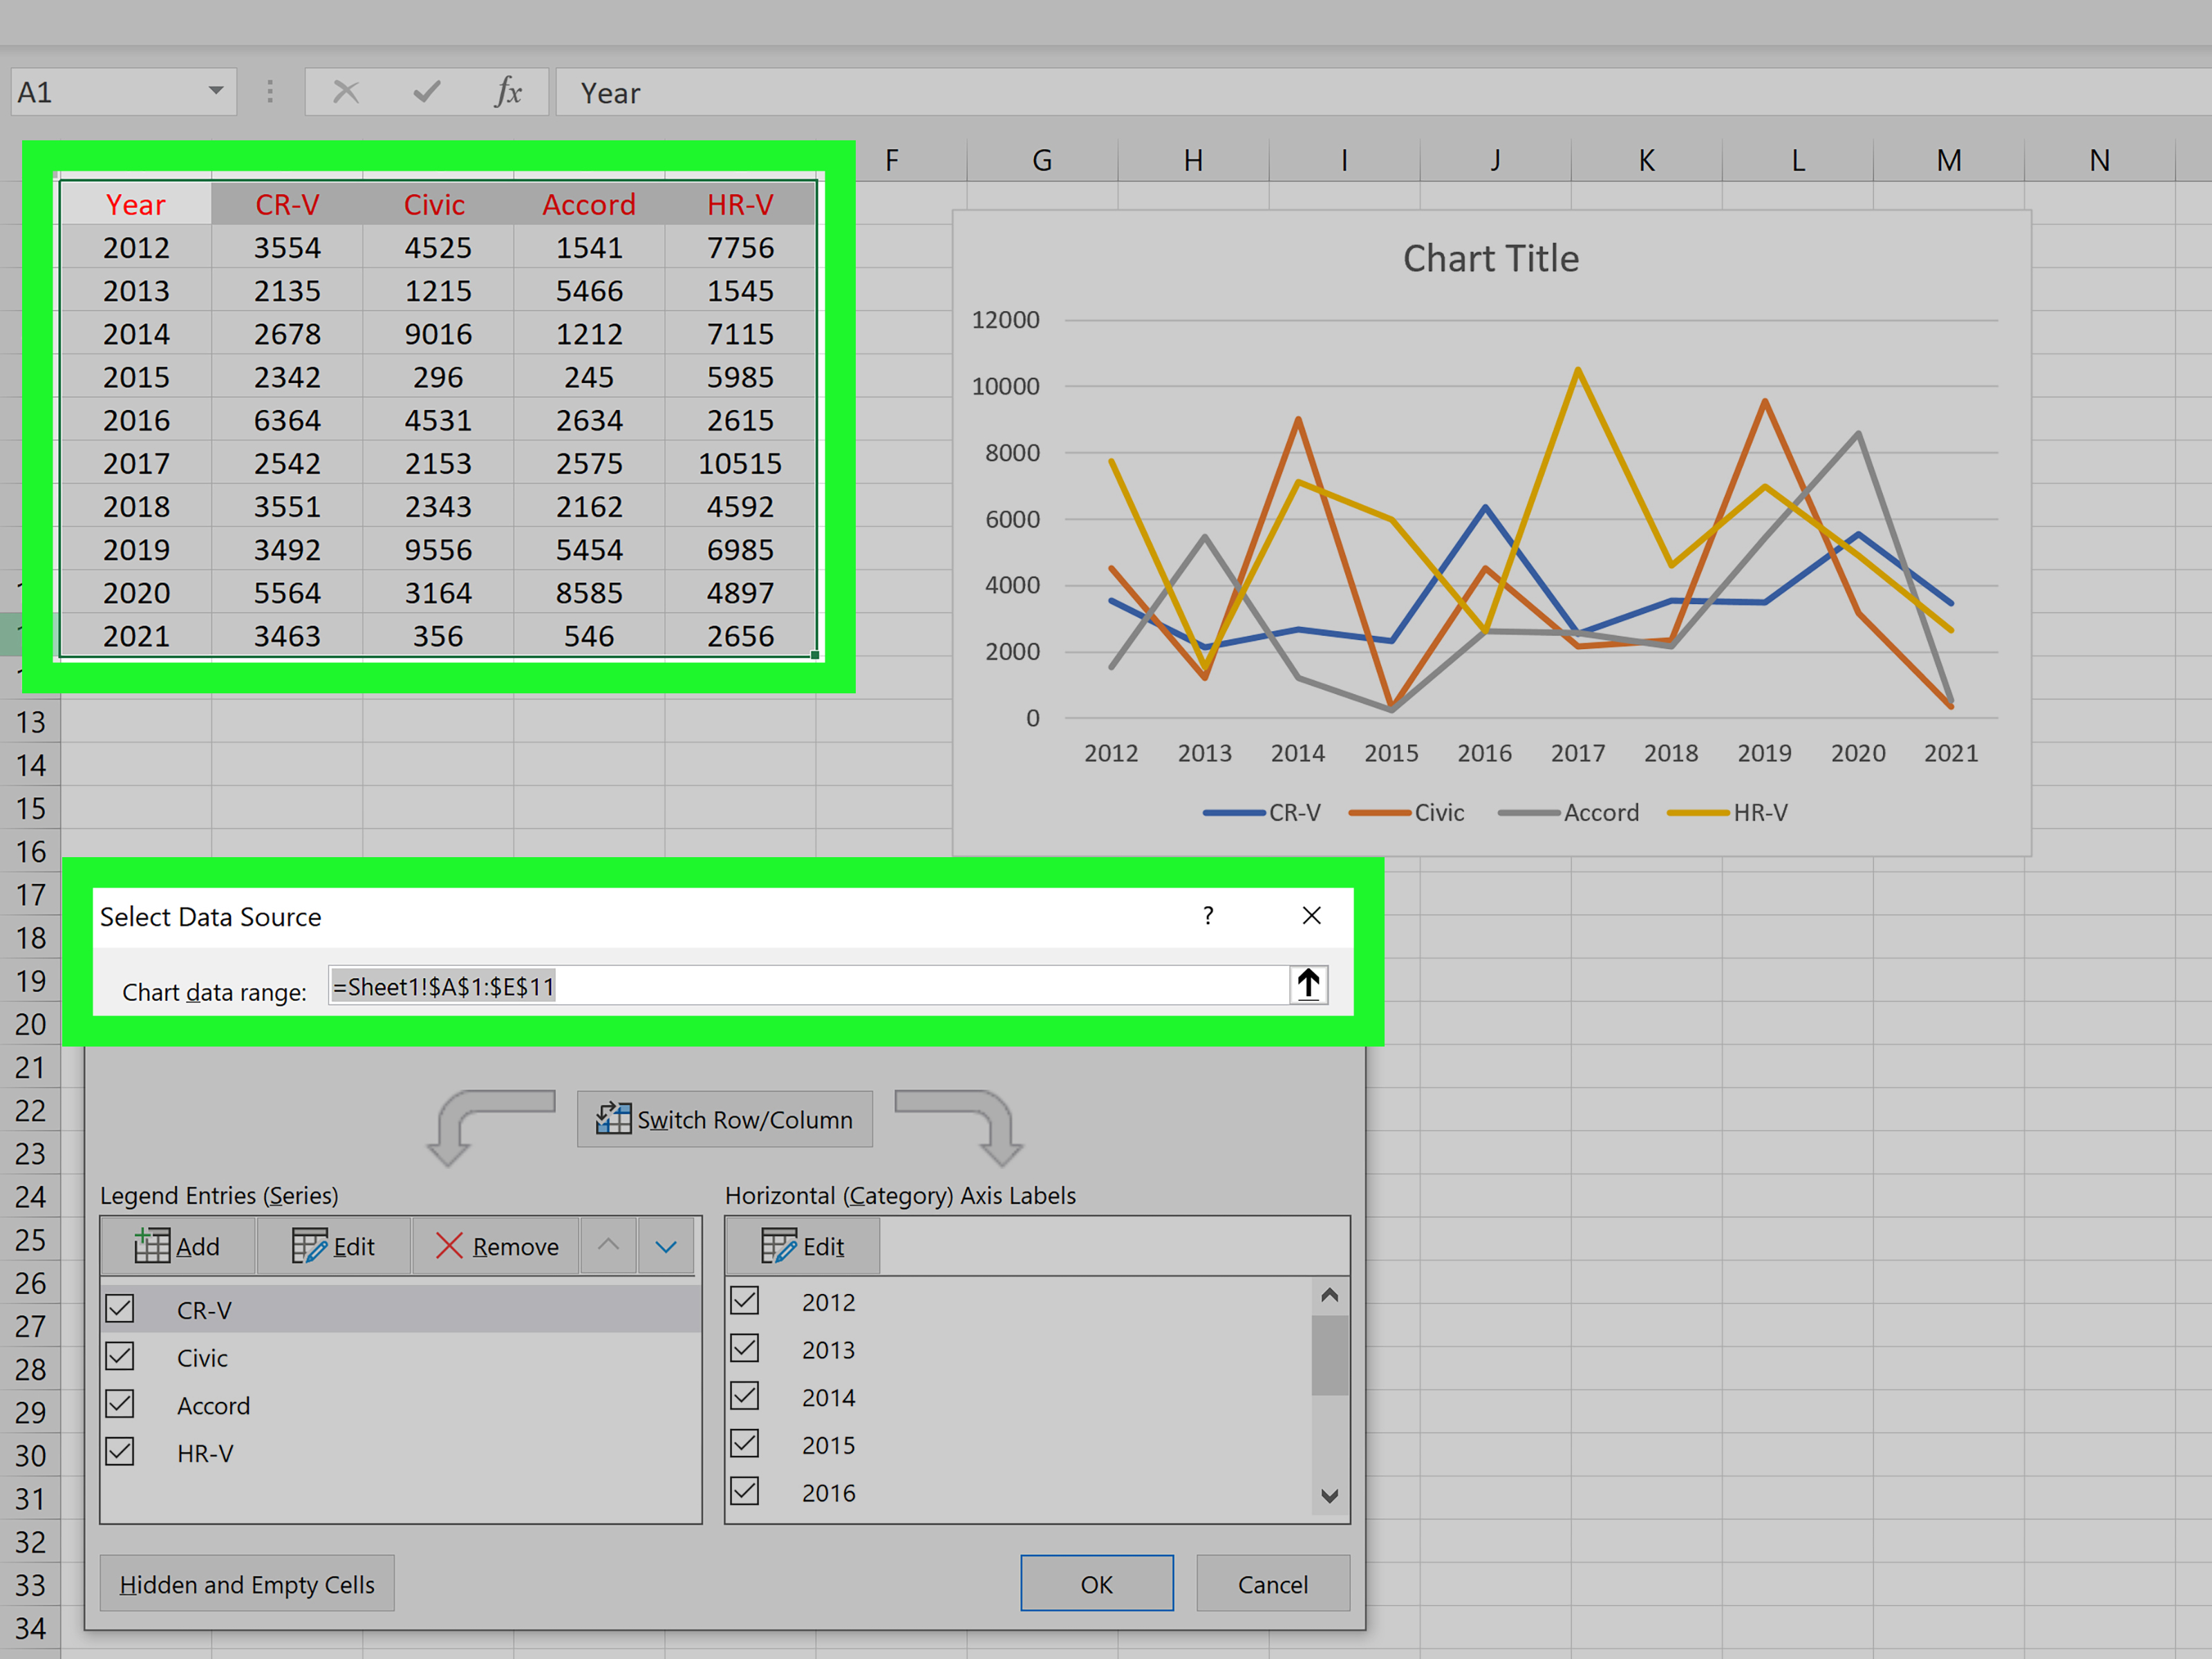This screenshot has height=1659, width=2212.
Task: Uncheck the Civic series checkbox
Action: click(x=120, y=1356)
